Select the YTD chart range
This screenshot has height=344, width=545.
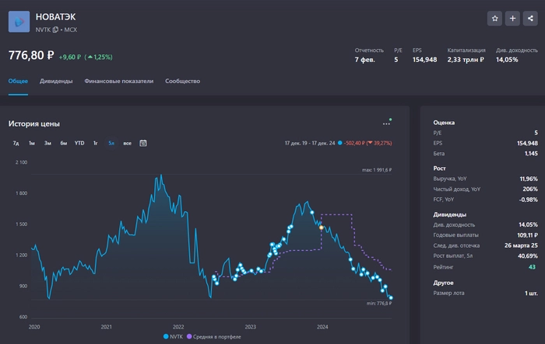(79, 143)
